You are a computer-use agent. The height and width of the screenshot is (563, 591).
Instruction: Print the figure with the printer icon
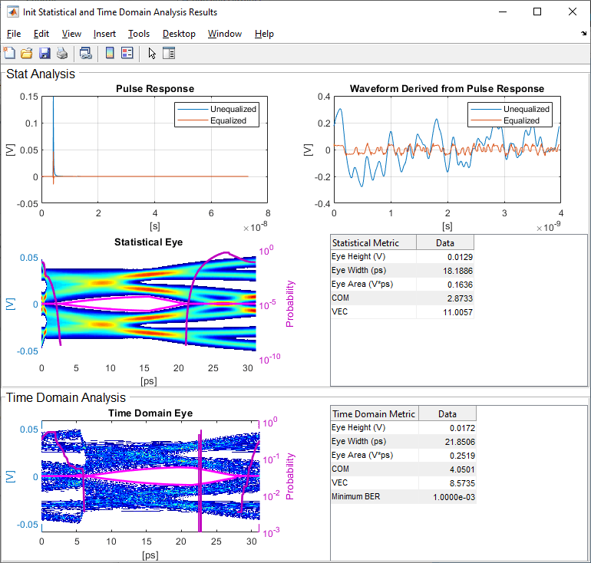click(x=62, y=53)
